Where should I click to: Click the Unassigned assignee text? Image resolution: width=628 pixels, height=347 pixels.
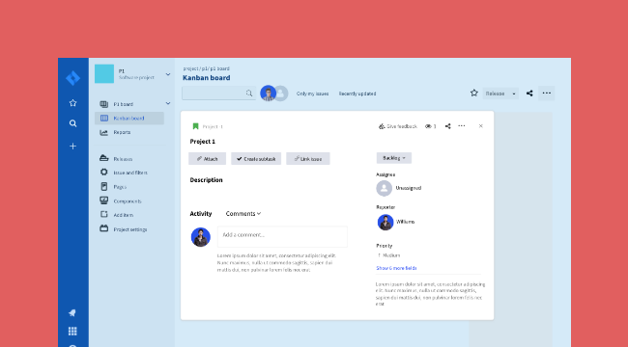click(408, 188)
